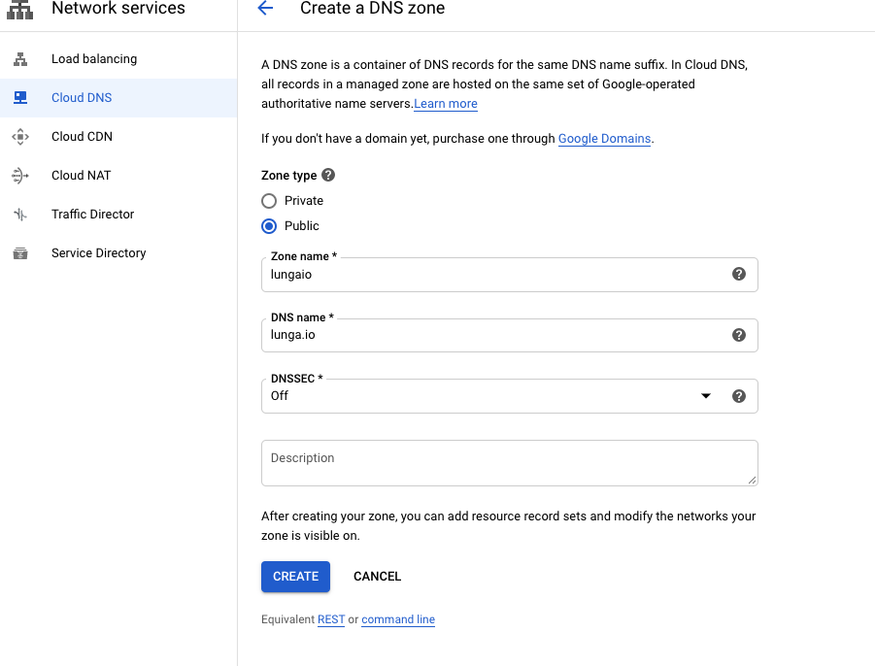This screenshot has height=666, width=875.
Task: Click the Create a DNS zone title
Action: click(372, 8)
